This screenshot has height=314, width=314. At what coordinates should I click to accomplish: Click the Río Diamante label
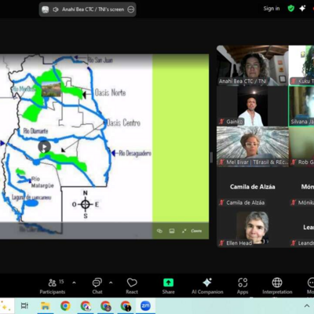[35, 131]
